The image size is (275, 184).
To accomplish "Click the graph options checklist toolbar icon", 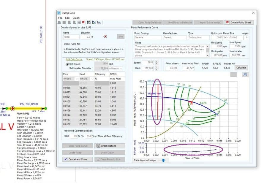I will (89, 23).
